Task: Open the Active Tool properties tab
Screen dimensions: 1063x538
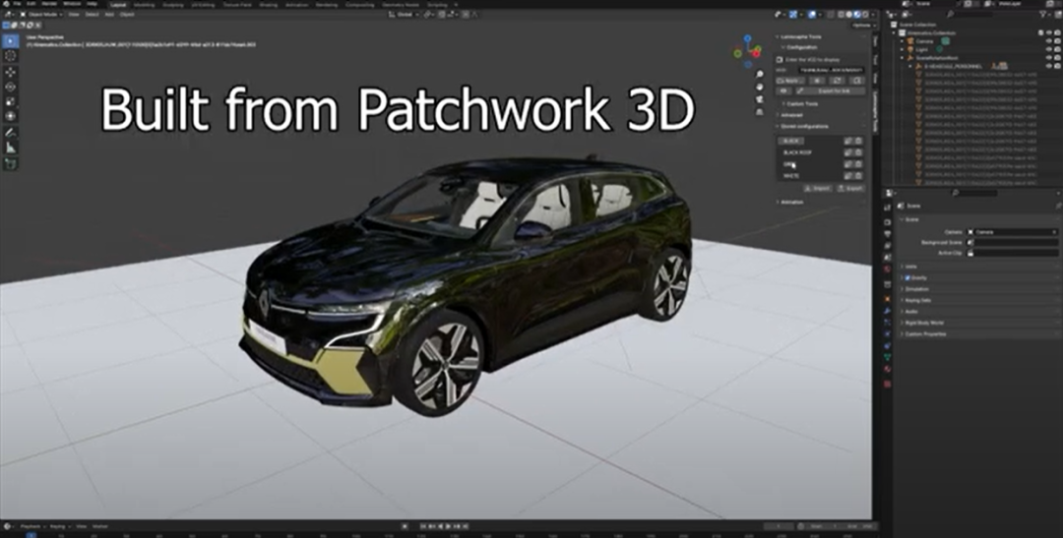Action: tap(888, 208)
